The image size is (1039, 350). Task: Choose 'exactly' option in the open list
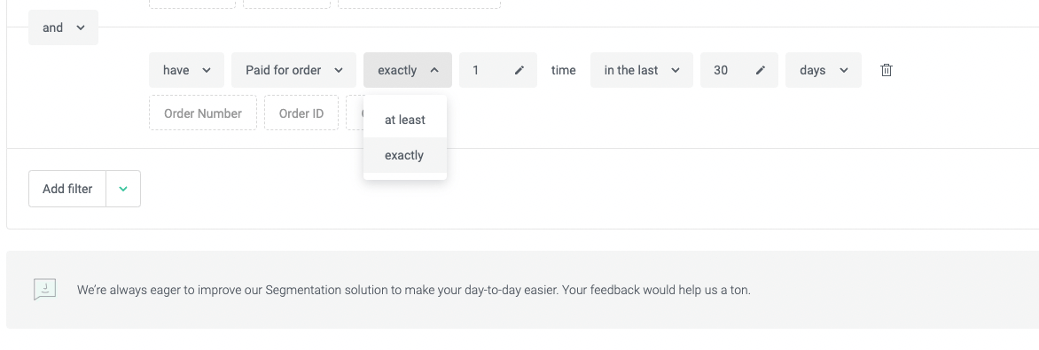coord(405,155)
